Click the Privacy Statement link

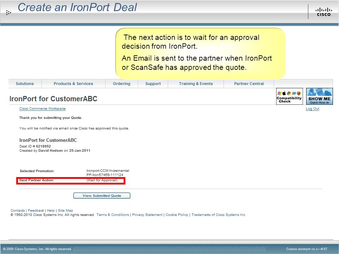pos(147,215)
